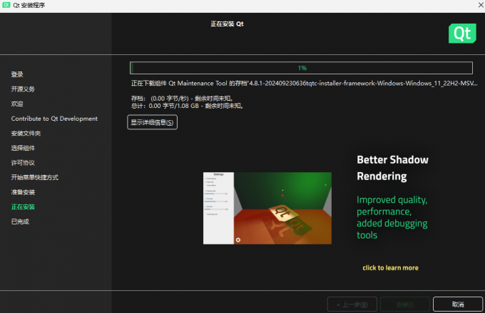Go to 安装文件夹 step in sidebar

26,134
